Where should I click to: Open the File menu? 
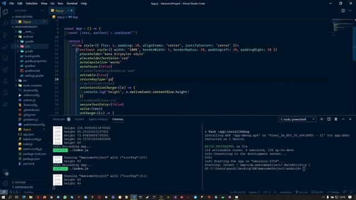tap(12, 3)
